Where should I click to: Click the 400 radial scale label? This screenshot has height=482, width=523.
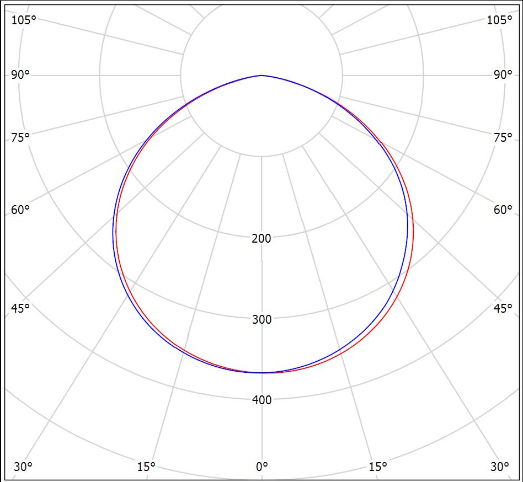point(261,400)
